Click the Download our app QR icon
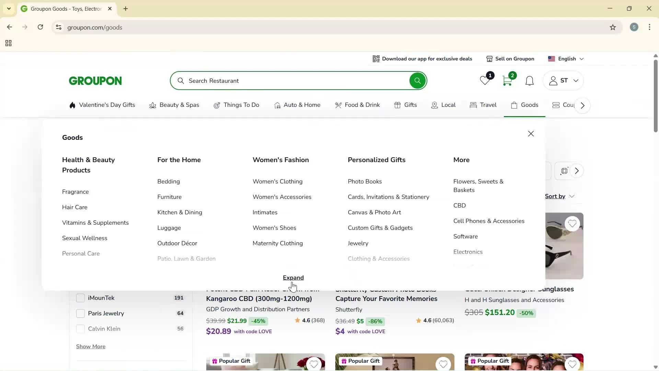This screenshot has height=371, width=659. click(376, 58)
